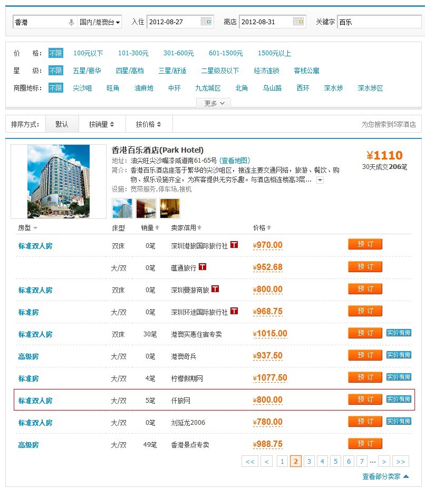The width and height of the screenshot is (425, 489).
Task: Click 实价有房 badge in 仟旅网 row
Action: (x=399, y=399)
